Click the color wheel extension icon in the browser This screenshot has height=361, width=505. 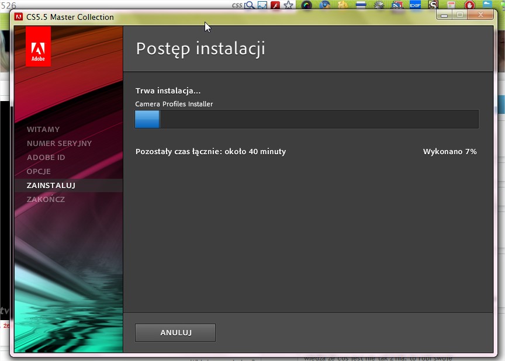coord(307,5)
